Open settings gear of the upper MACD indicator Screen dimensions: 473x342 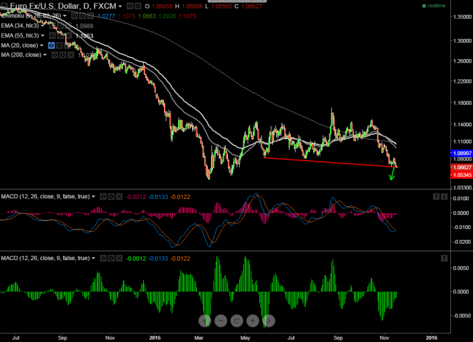point(112,197)
